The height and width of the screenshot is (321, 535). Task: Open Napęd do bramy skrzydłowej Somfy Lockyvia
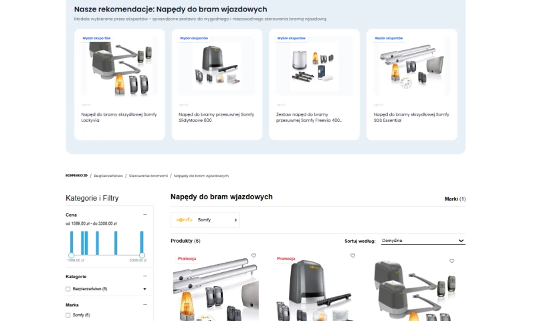click(x=119, y=117)
